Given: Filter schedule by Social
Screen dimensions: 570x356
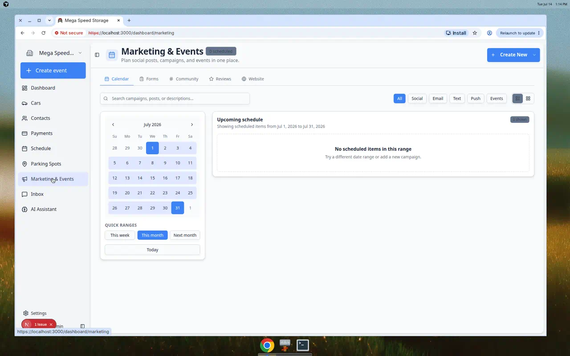Looking at the screenshot, I should [x=417, y=98].
